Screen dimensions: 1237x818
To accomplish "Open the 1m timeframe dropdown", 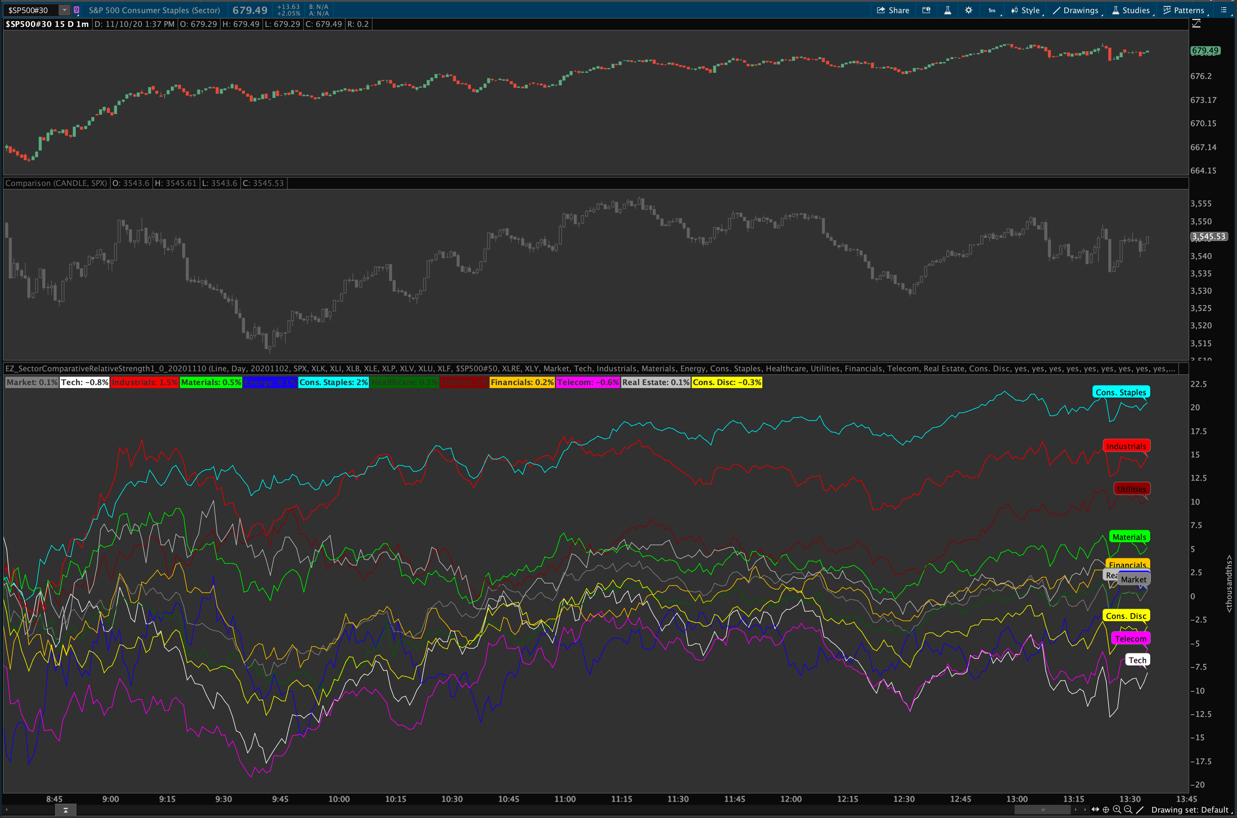I will (992, 10).
